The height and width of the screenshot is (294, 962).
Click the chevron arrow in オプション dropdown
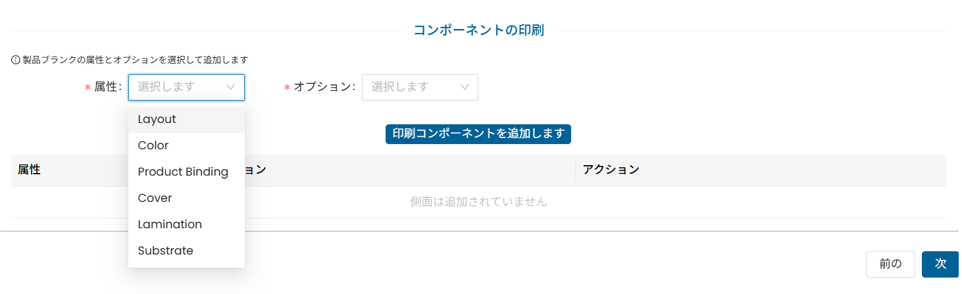tap(465, 87)
